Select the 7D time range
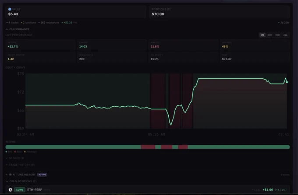This screenshot has height=195, width=298. click(263, 35)
